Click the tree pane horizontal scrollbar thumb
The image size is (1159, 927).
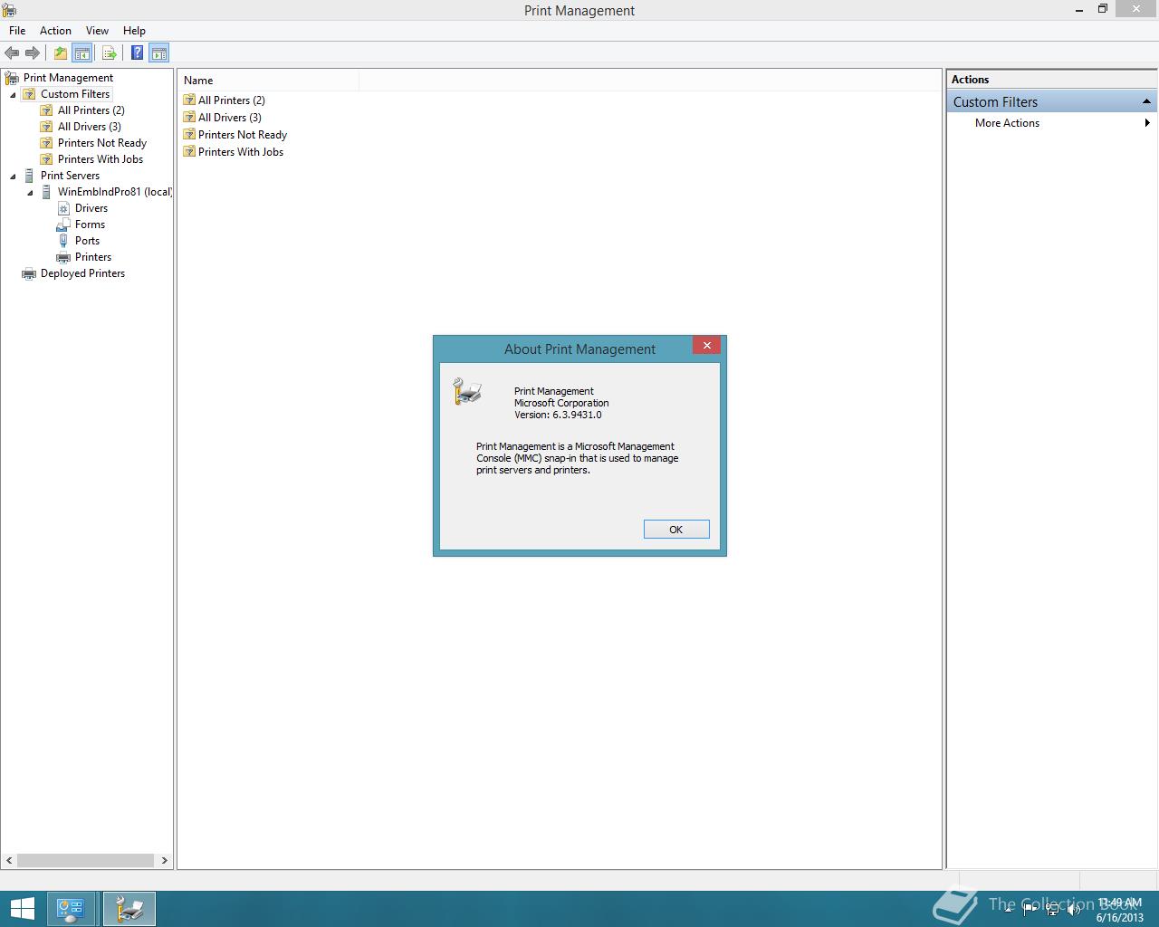tap(85, 860)
